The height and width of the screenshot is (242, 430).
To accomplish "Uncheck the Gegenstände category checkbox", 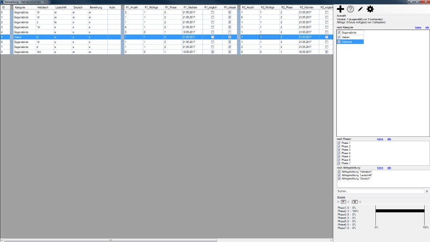I will pos(339,33).
